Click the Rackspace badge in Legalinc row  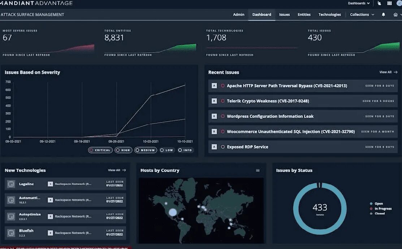point(50,184)
